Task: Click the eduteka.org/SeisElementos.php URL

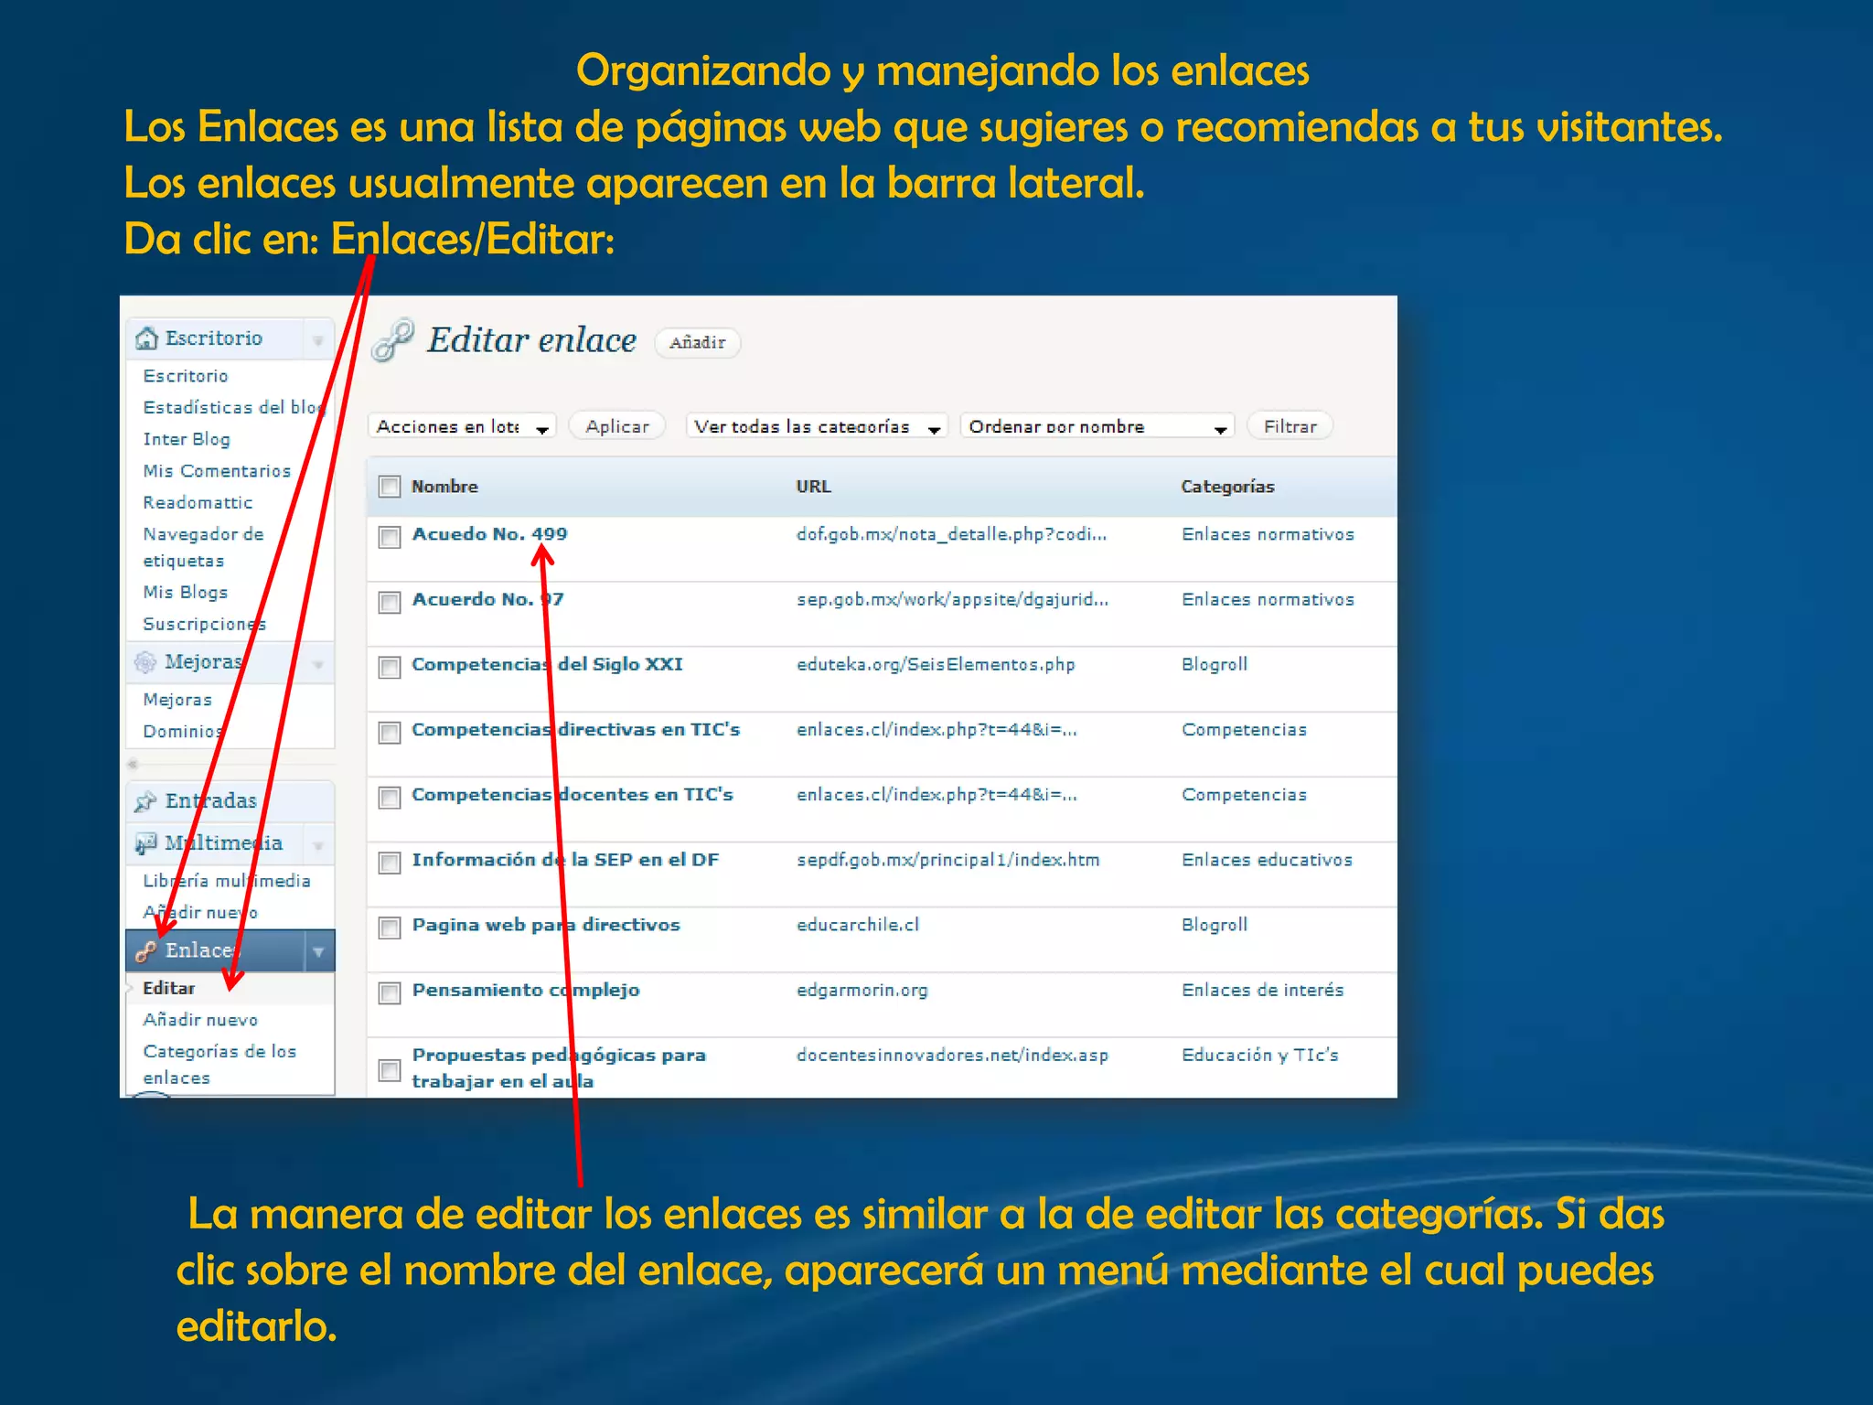Action: coord(936,665)
